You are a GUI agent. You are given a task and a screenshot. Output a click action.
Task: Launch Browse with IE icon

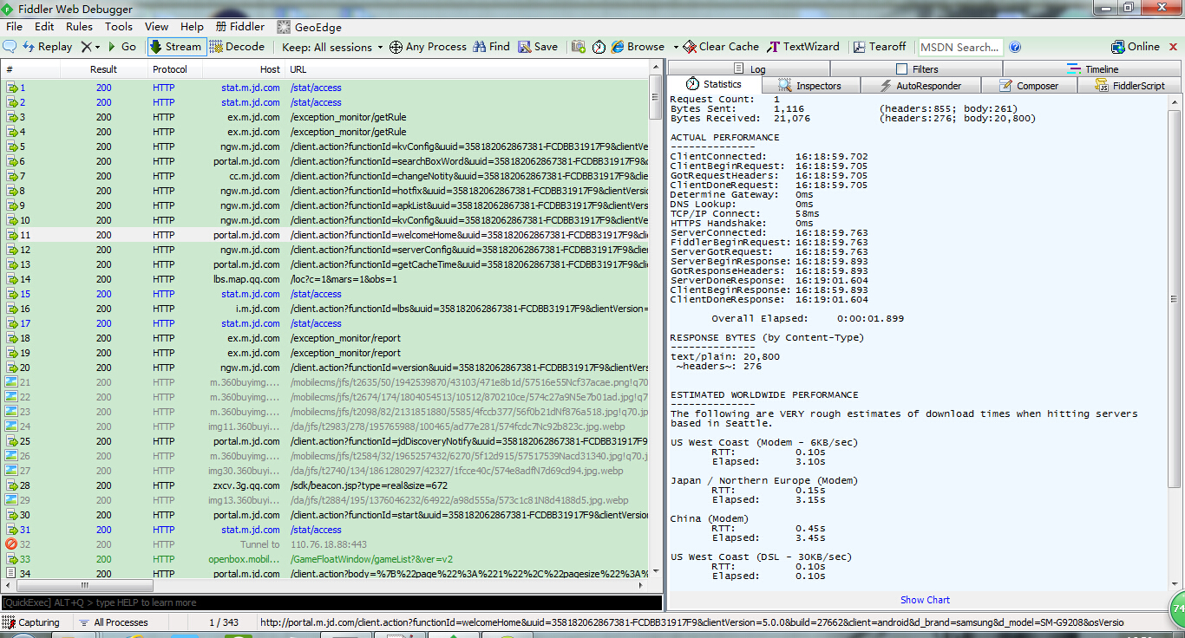[638, 47]
